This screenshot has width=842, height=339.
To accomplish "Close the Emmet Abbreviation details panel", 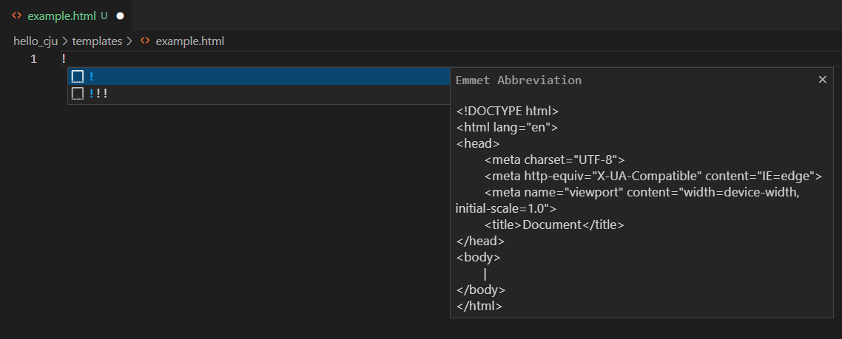I will point(822,79).
